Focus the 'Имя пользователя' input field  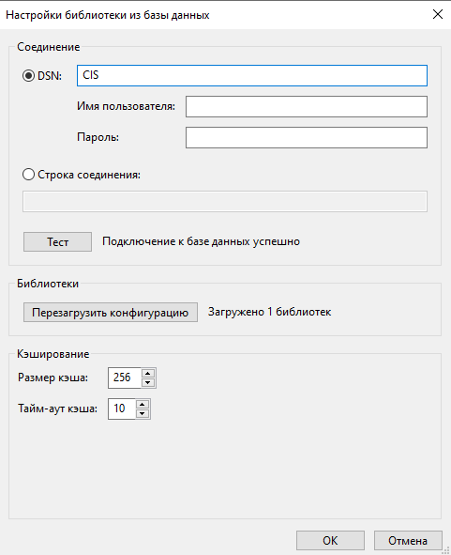(307, 106)
